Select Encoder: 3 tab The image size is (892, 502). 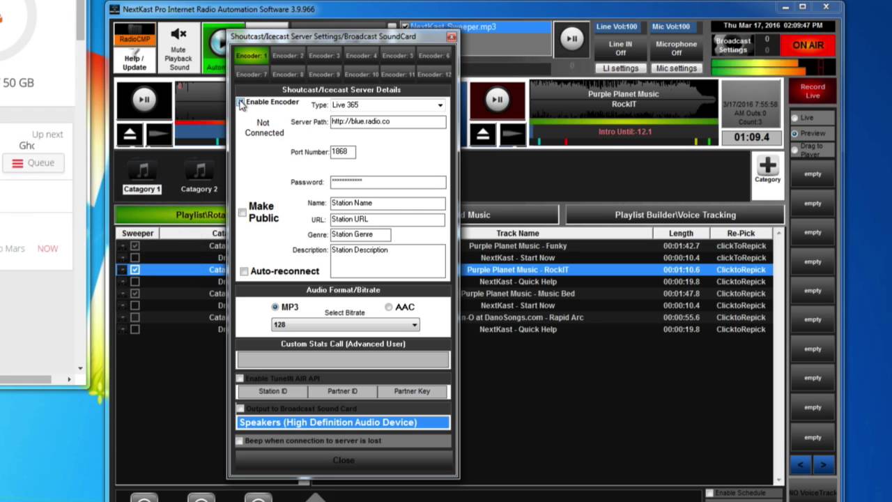(325, 55)
